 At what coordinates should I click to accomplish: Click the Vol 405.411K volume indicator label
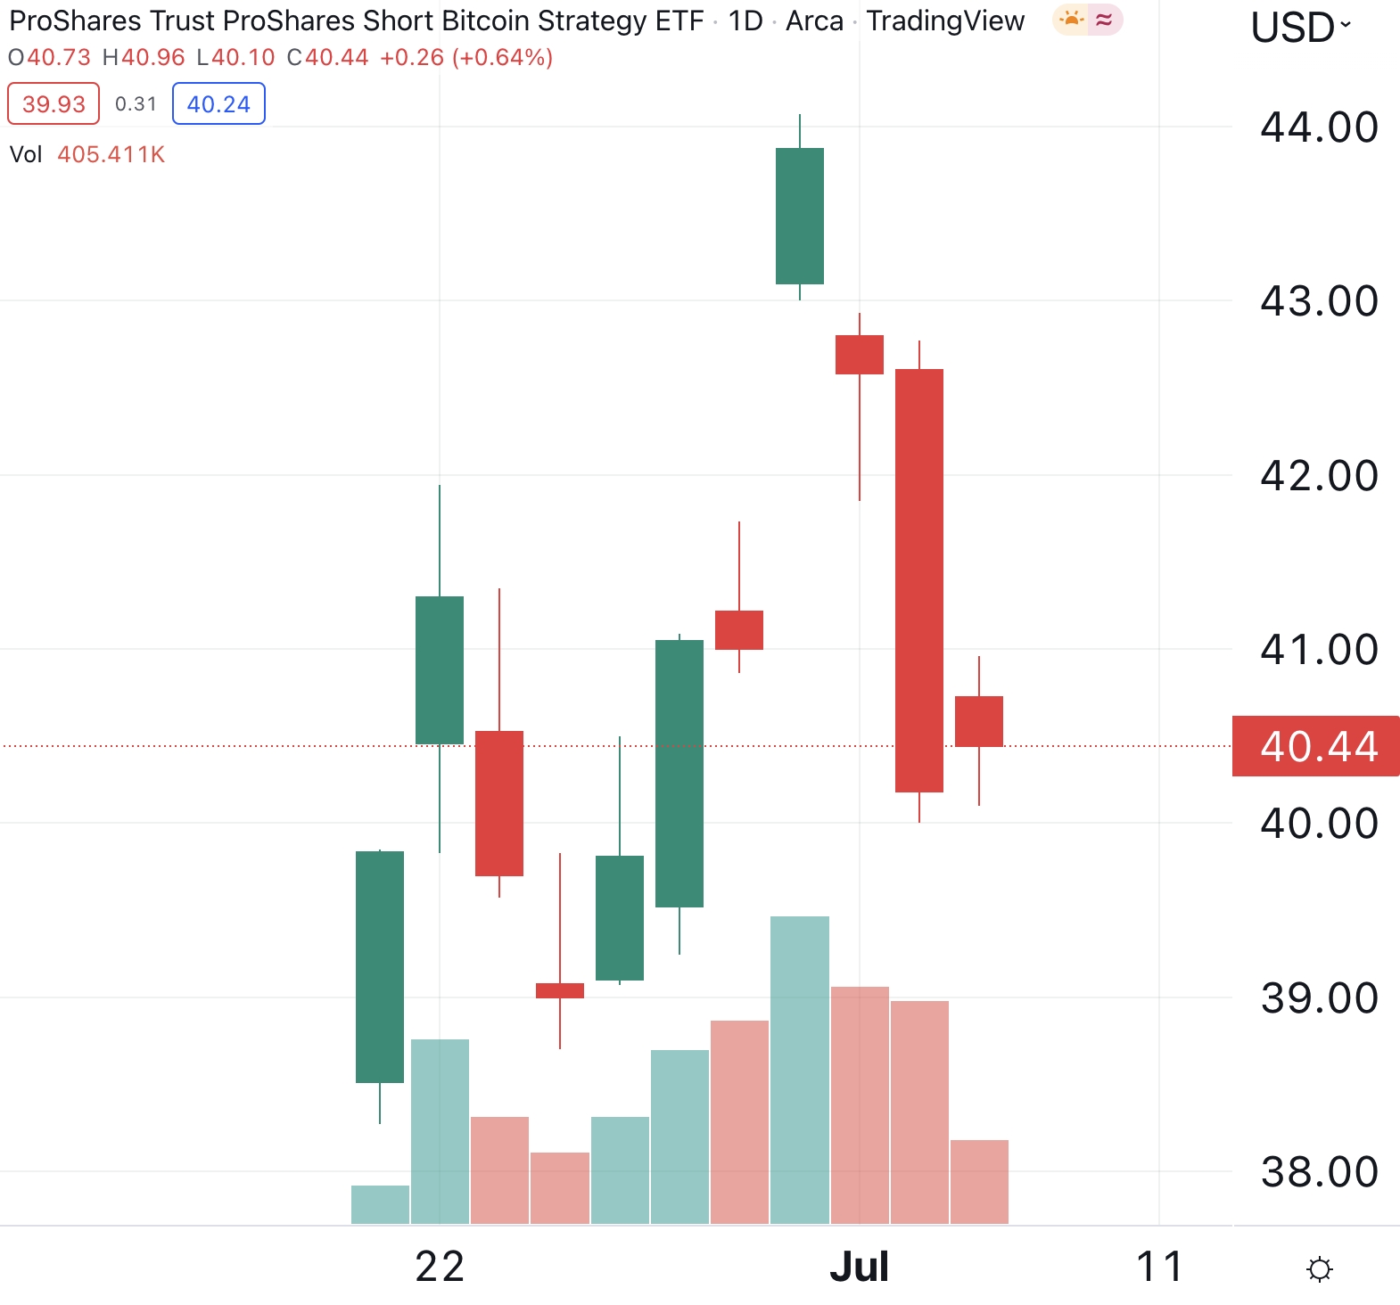tap(87, 154)
